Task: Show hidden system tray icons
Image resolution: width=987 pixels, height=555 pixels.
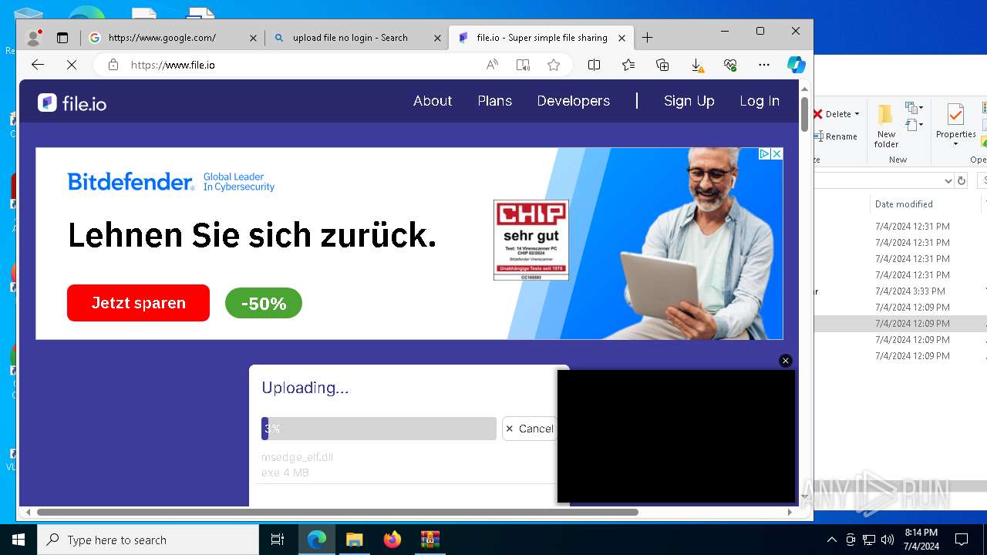Action: 831,540
